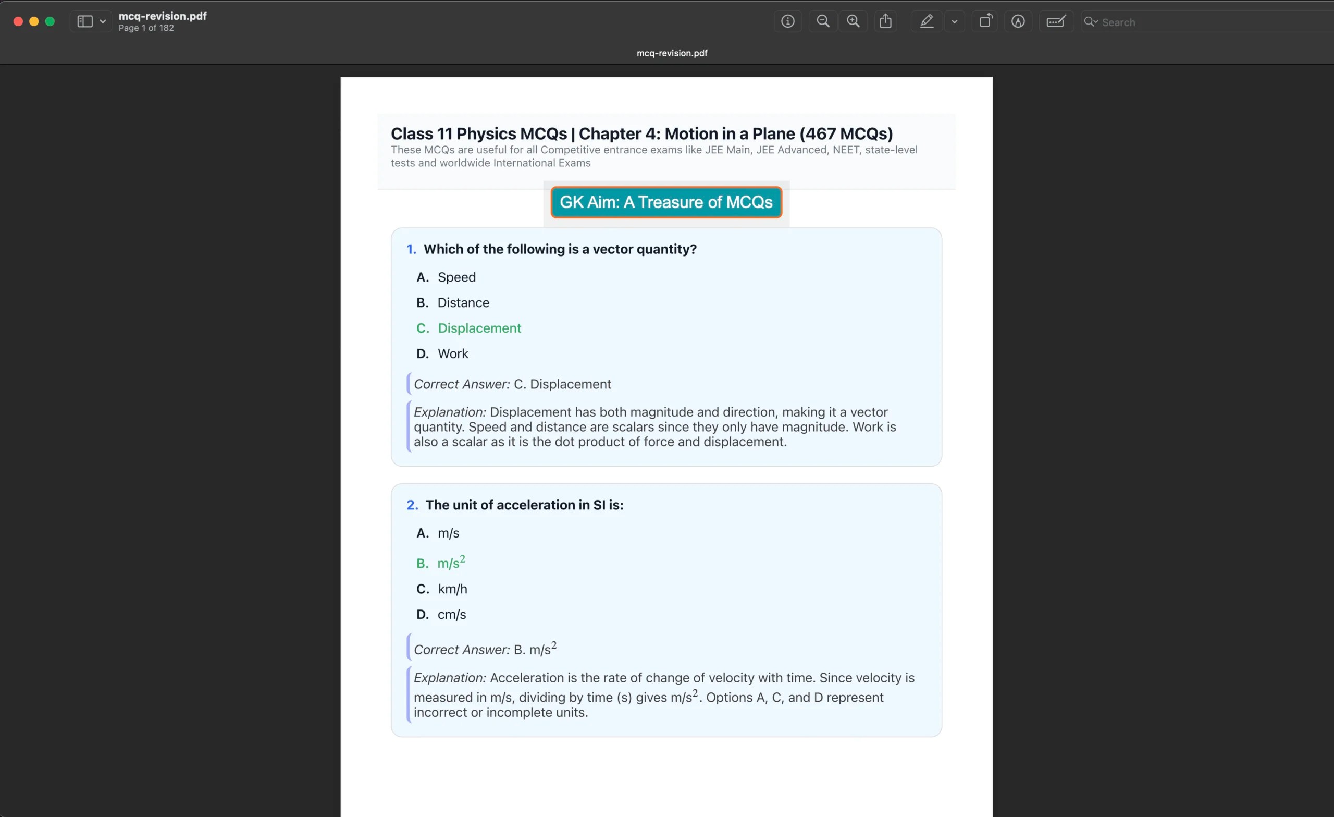Viewport: 1334px width, 817px height.
Task: Click the green full-screen window button
Action: point(50,21)
